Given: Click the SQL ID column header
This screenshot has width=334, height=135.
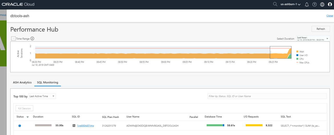Looking at the screenshot, I should 76,117.
